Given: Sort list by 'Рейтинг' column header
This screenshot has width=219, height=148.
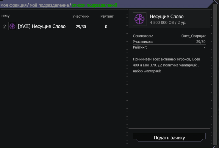Looking at the screenshot, I should click(x=107, y=16).
